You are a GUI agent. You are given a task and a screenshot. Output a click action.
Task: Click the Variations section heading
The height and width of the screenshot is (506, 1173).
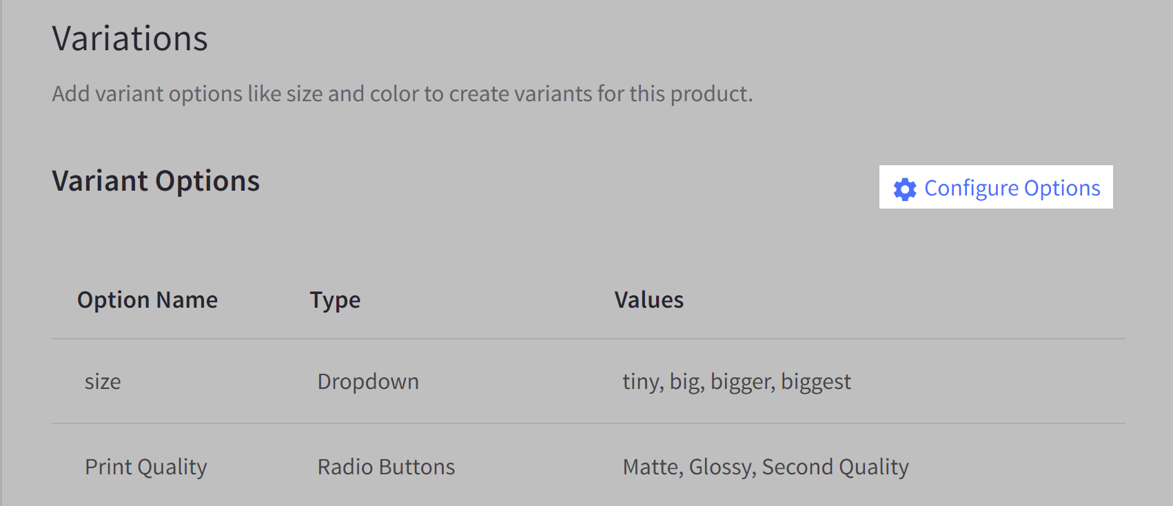pyautogui.click(x=130, y=39)
